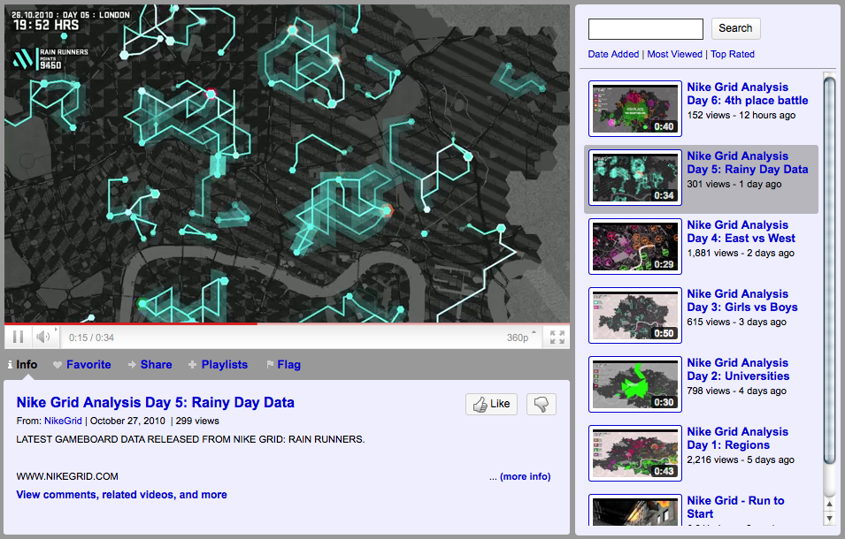Like the video with thumbs up
Screen dimensions: 845x539
click(491, 404)
